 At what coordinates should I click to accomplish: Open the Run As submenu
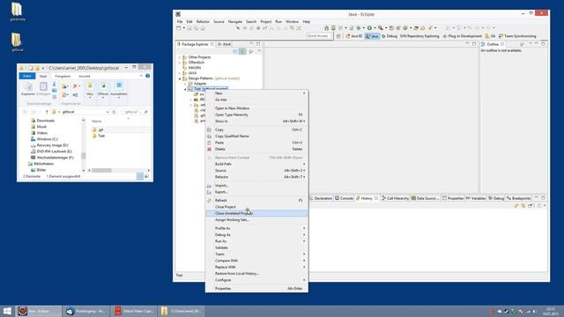[x=256, y=241]
